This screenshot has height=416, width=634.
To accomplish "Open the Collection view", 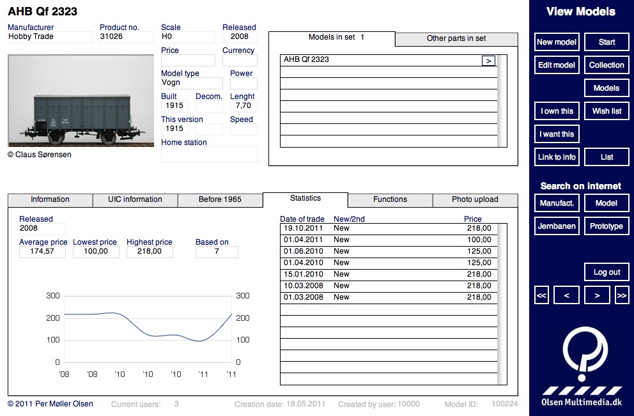I will tap(607, 65).
